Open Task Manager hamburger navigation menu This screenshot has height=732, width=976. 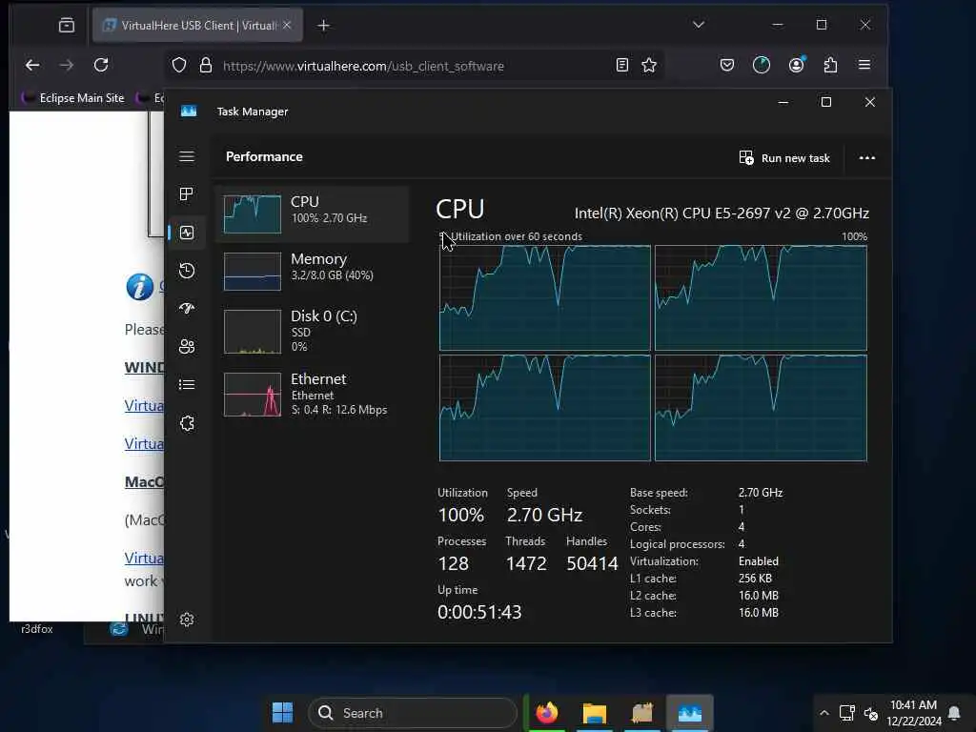tap(187, 156)
